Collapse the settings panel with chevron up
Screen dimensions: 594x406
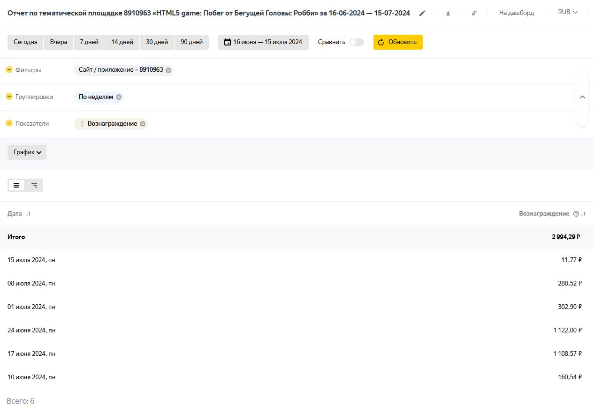pos(582,97)
